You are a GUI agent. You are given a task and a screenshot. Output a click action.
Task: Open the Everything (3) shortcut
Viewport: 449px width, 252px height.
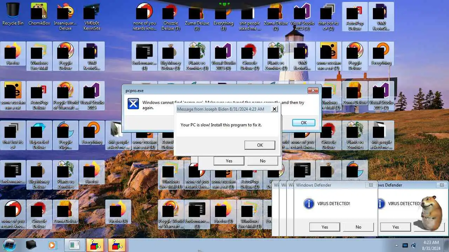[x=223, y=16]
